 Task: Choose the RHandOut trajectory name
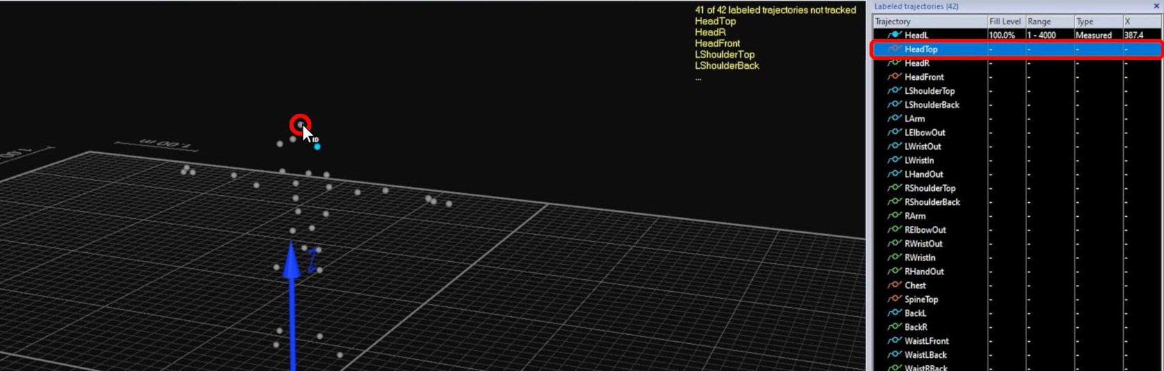924,272
